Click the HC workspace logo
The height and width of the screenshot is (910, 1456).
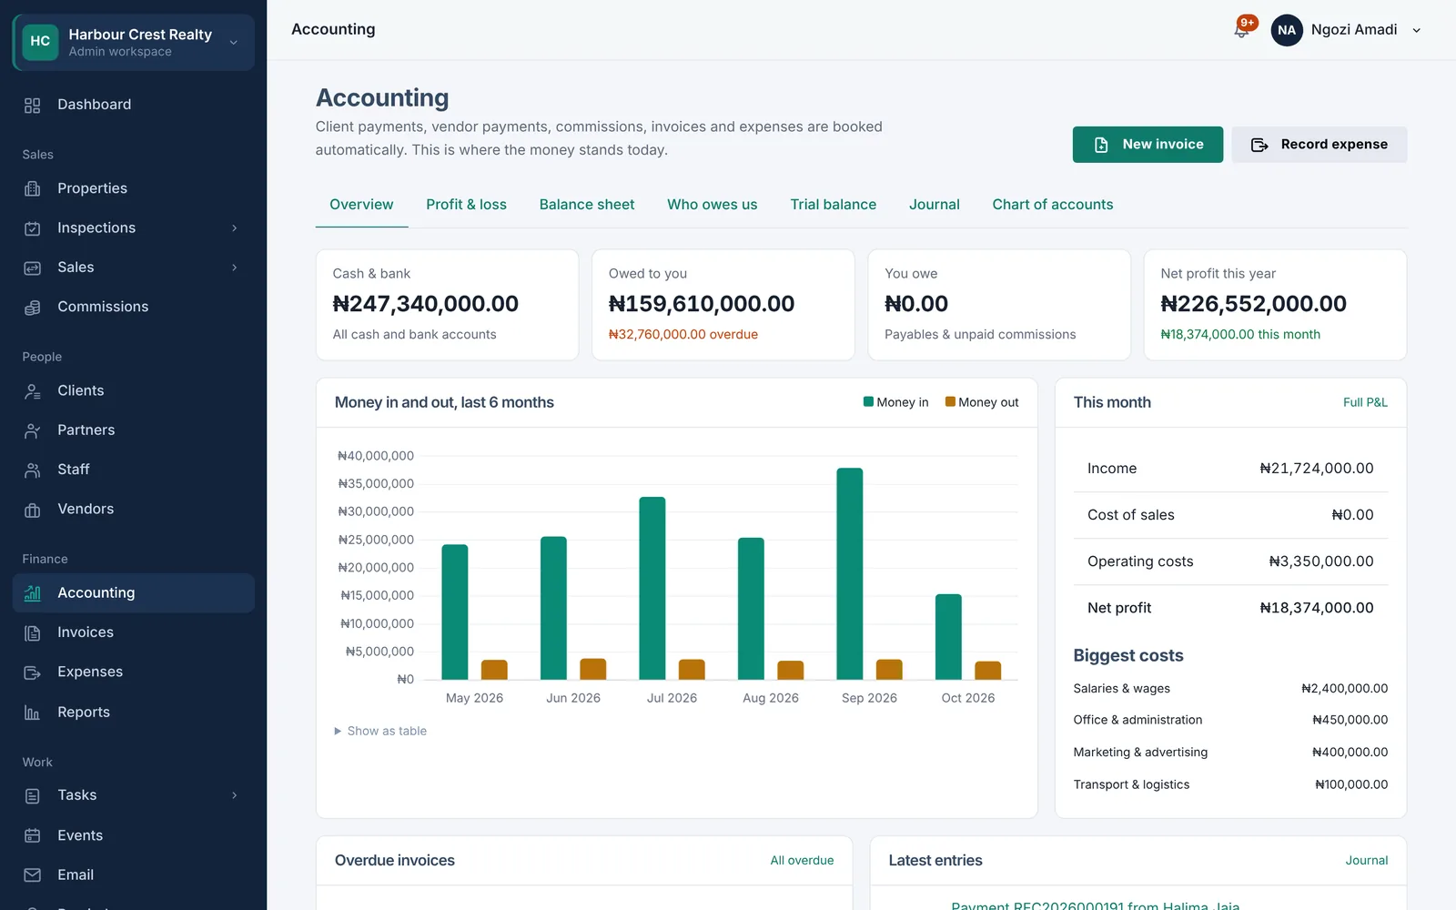point(40,42)
